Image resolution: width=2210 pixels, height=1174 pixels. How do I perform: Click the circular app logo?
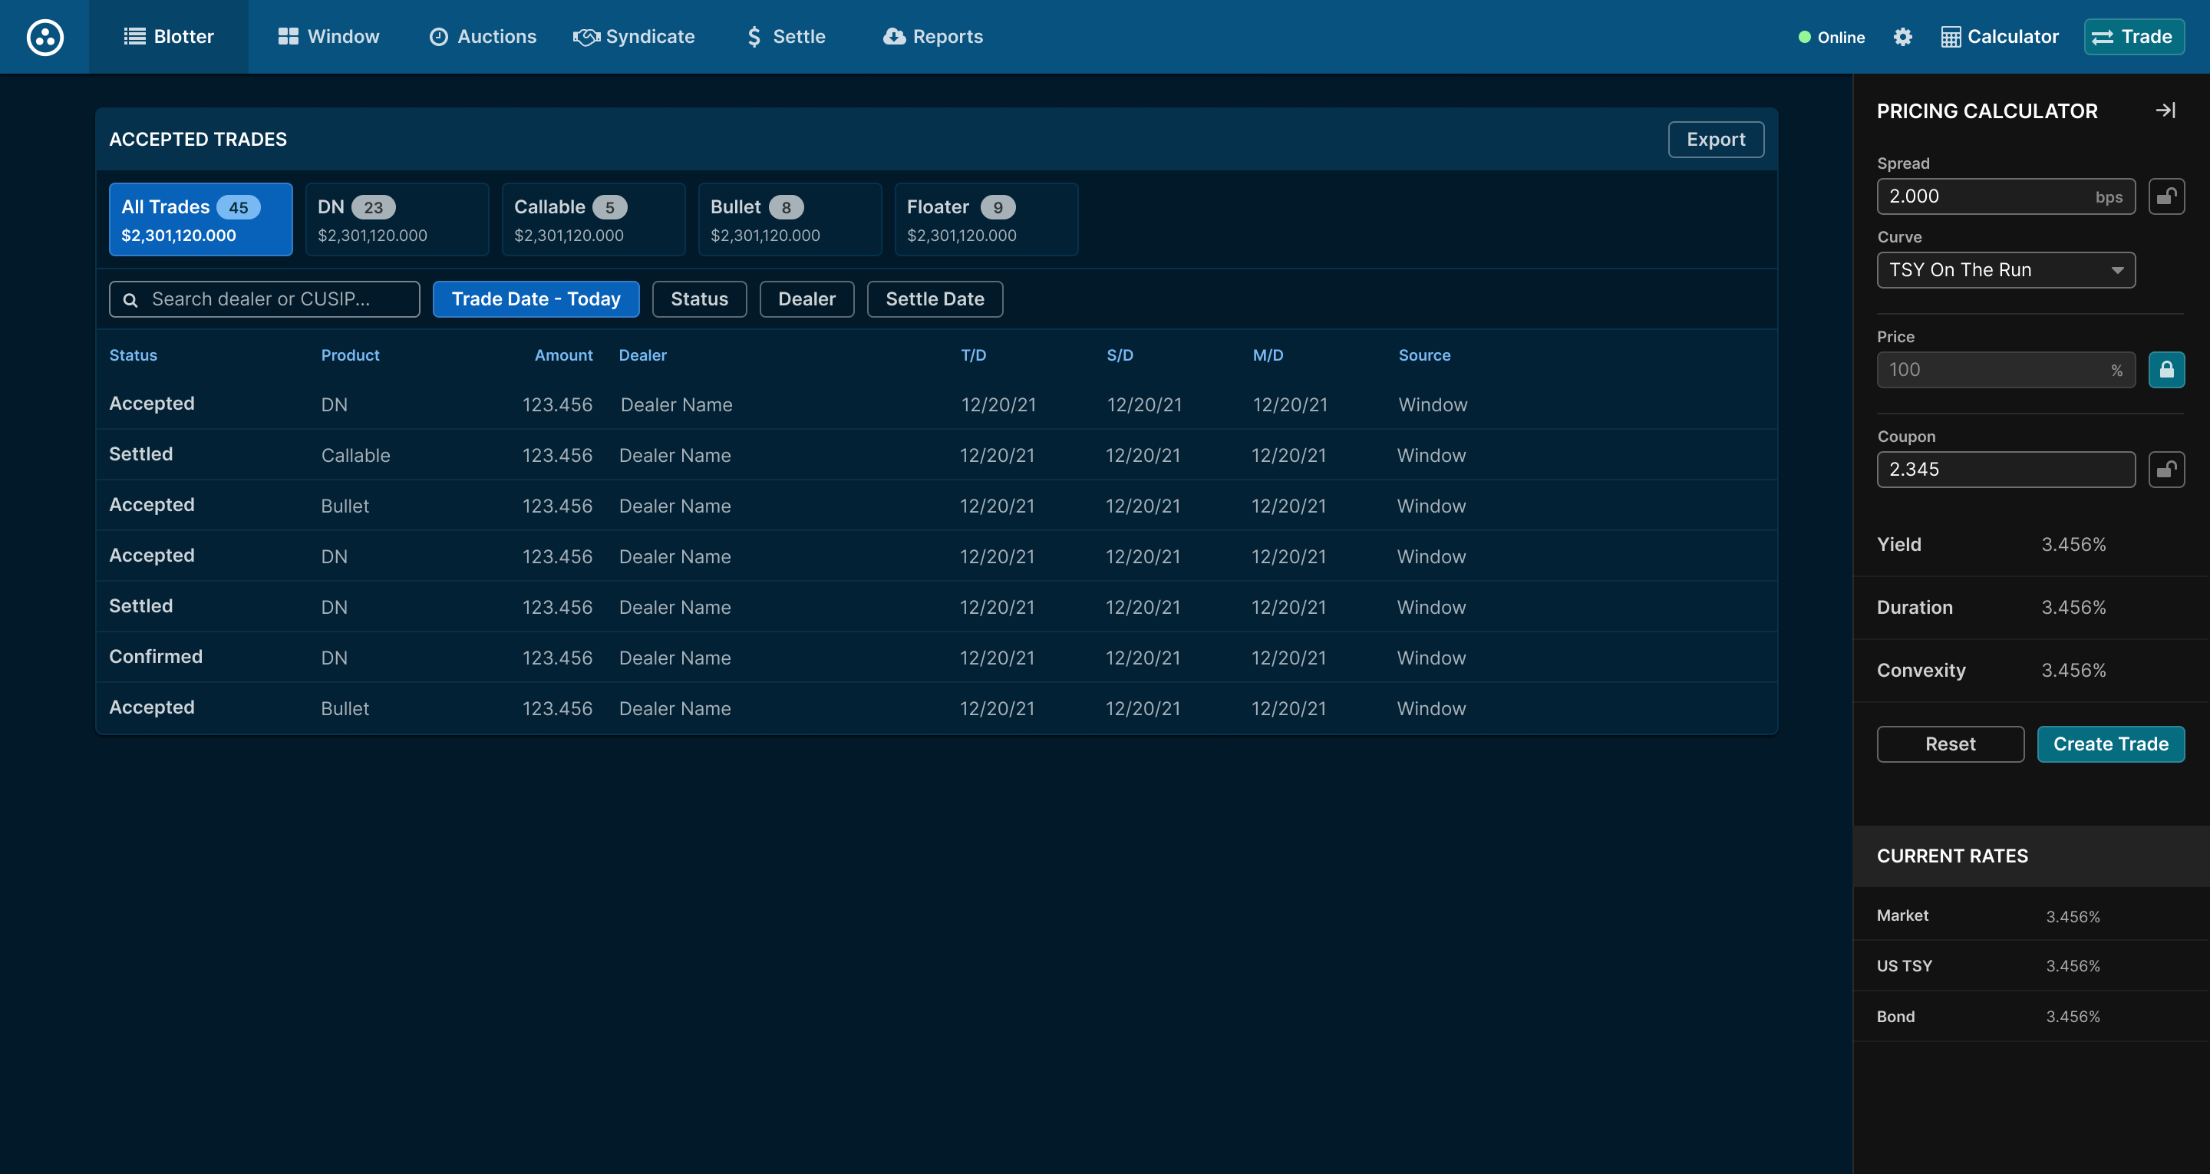point(45,37)
